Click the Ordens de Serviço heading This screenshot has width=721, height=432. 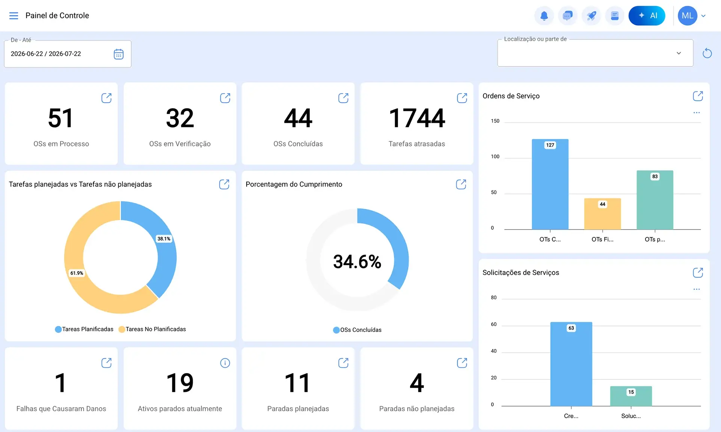[x=511, y=96]
